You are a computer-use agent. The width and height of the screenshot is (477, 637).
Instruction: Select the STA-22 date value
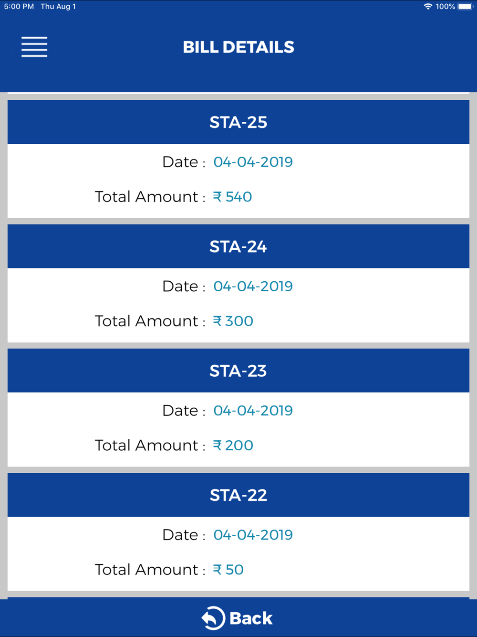pos(253,535)
